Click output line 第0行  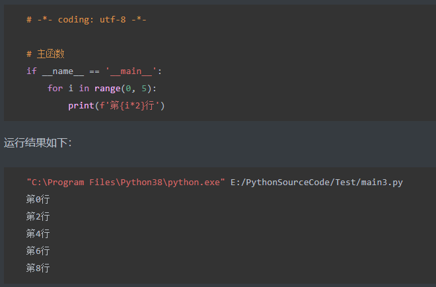[x=38, y=199]
